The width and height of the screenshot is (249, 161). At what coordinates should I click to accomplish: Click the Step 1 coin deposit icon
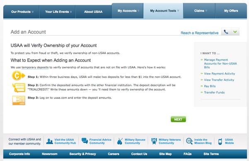[18, 75]
